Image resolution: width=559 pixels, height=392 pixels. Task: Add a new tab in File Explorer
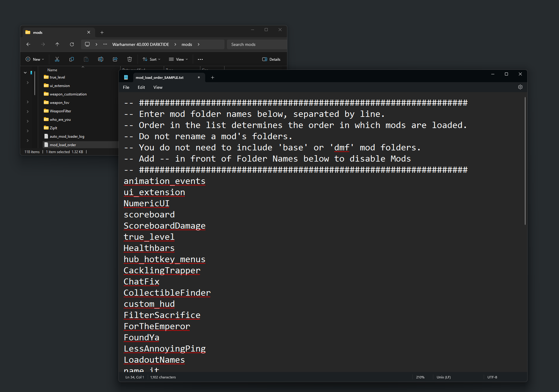coord(102,33)
